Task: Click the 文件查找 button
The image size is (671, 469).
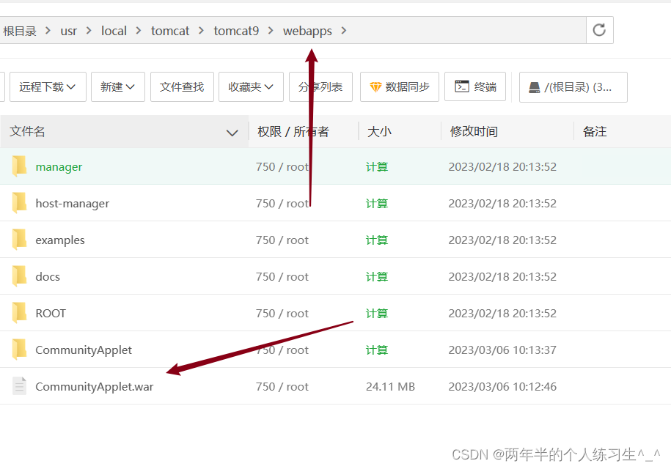Action: (182, 86)
